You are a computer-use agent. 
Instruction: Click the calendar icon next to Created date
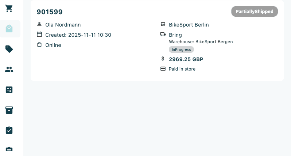(39, 34)
